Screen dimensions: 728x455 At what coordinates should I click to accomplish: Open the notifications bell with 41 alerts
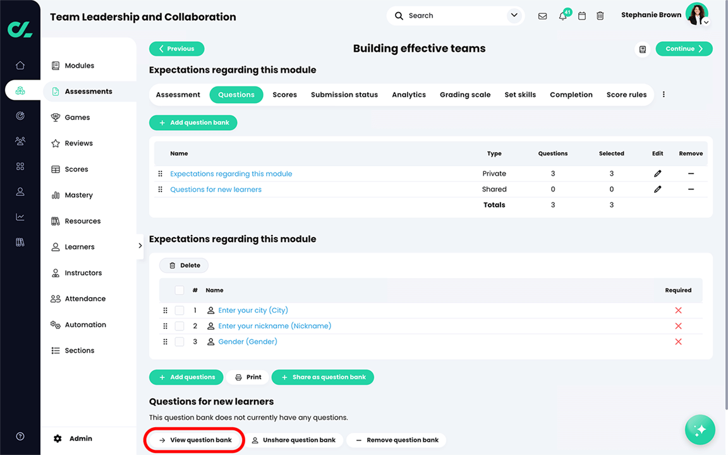(x=562, y=15)
